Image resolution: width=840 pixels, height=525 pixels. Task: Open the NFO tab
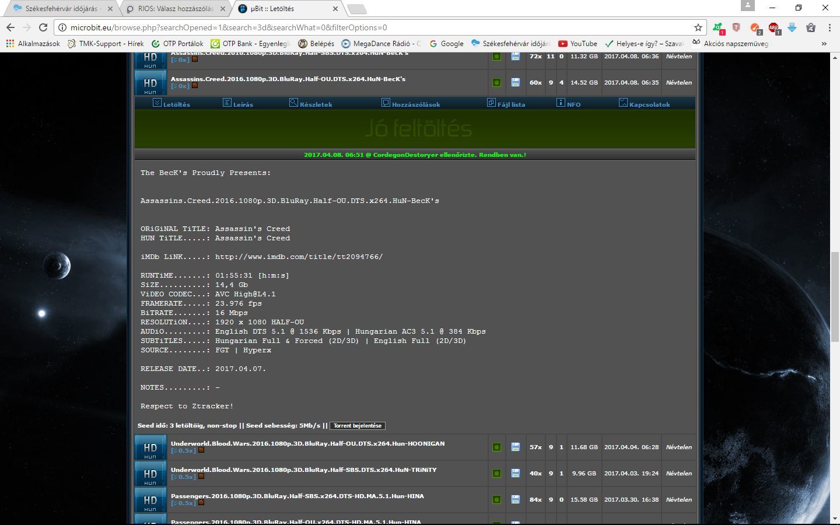pyautogui.click(x=568, y=104)
